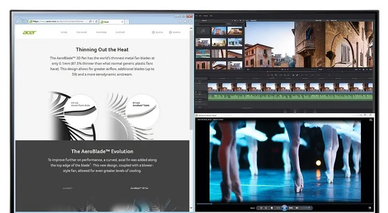Open the address bar dropdown arrow
388x213 pixels.
[93, 22]
